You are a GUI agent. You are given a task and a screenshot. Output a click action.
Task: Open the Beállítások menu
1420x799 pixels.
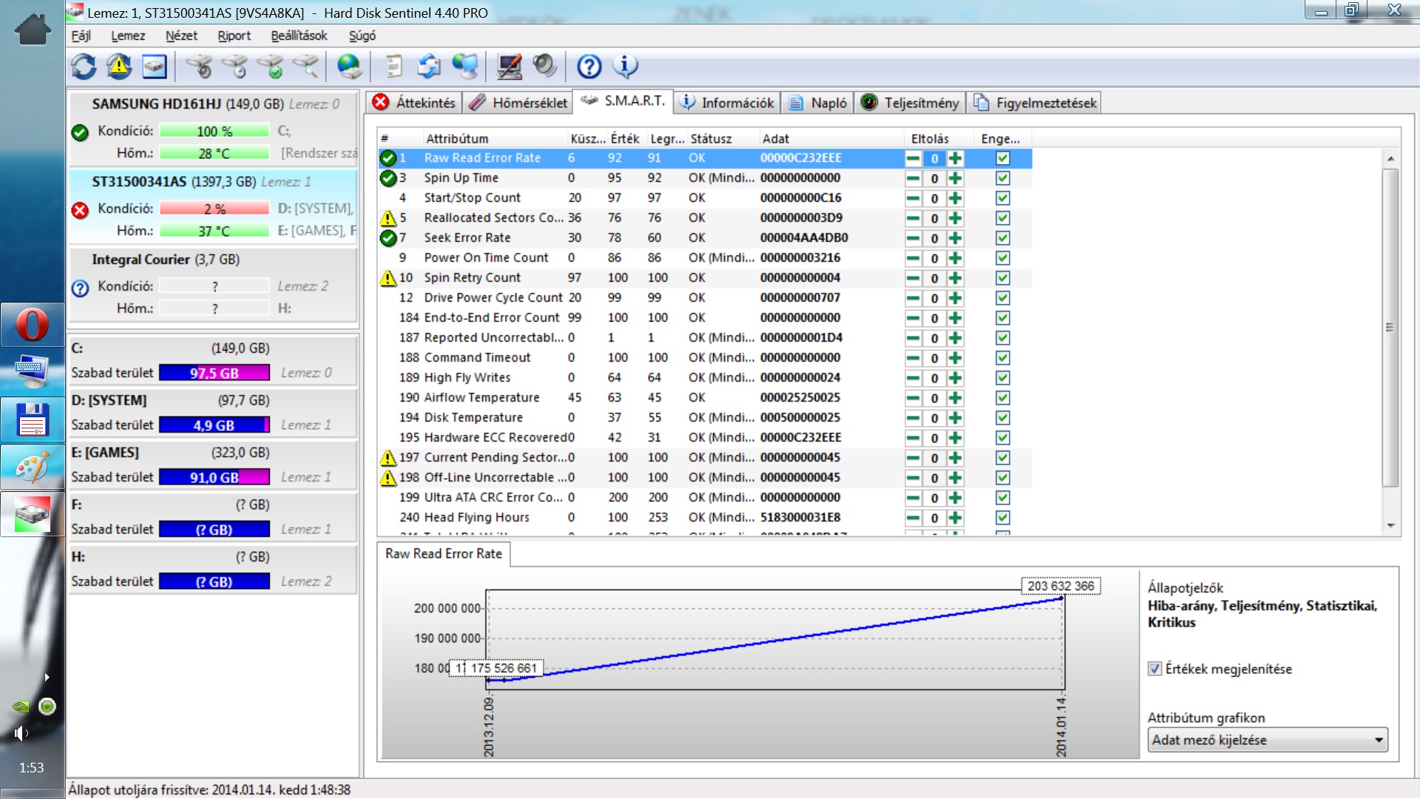(299, 36)
